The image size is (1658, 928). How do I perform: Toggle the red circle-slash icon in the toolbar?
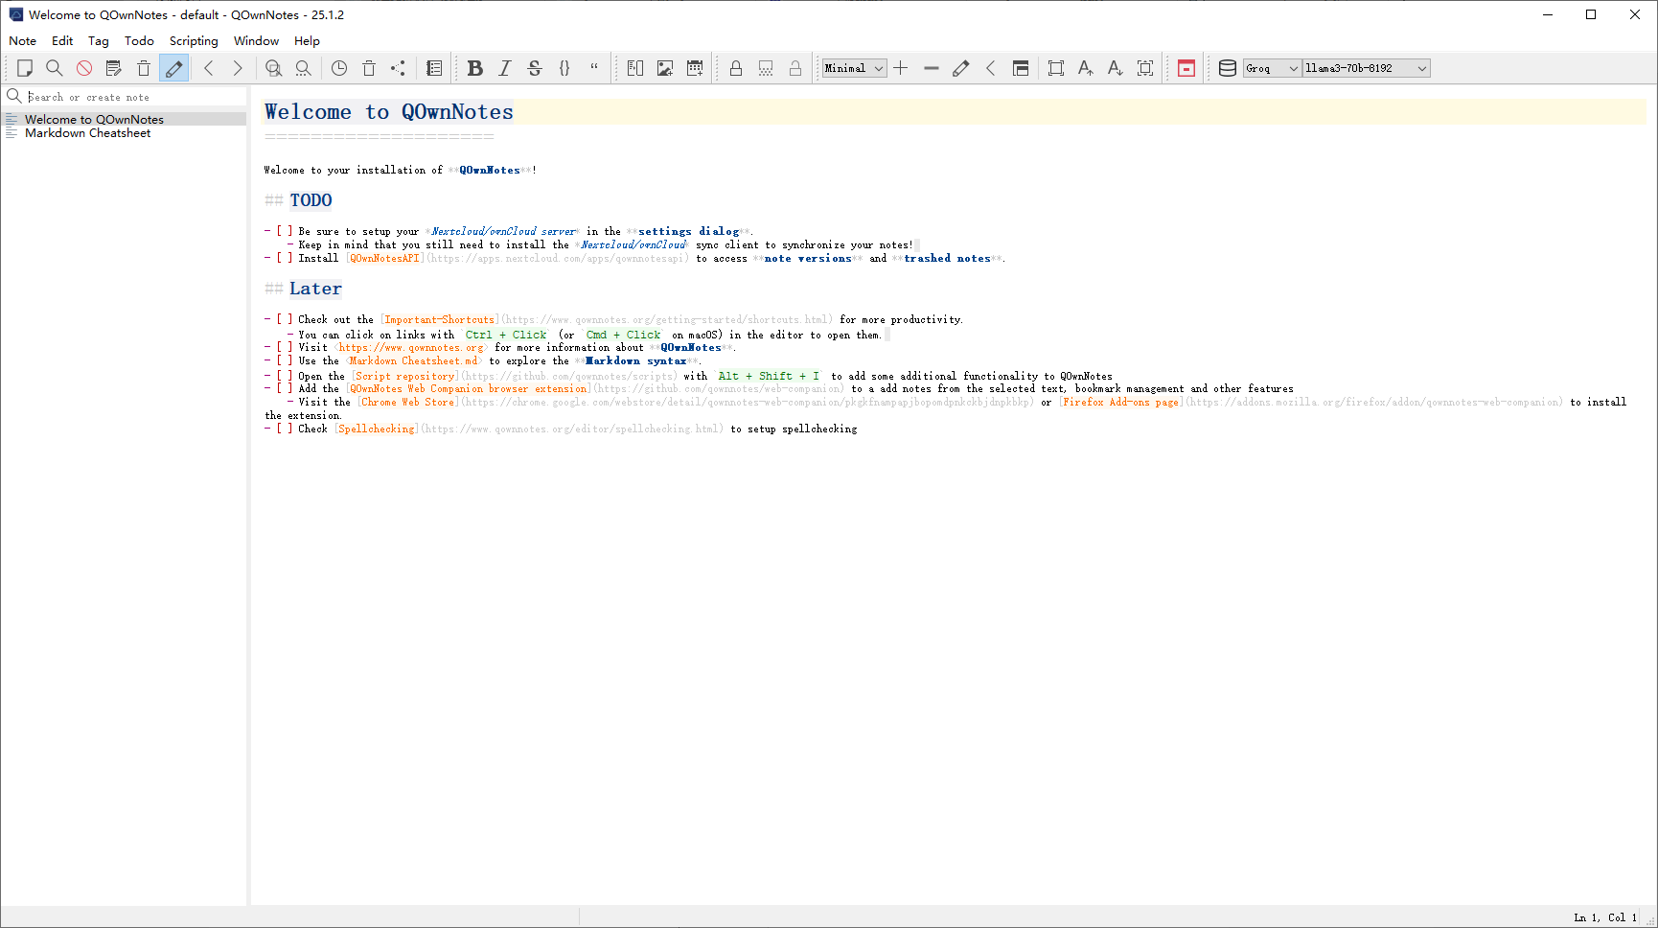point(84,68)
